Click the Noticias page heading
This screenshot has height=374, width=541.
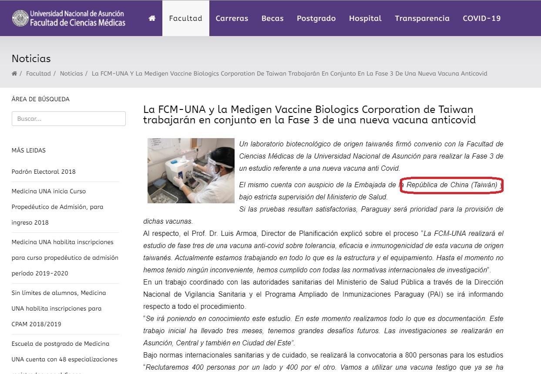(x=31, y=59)
